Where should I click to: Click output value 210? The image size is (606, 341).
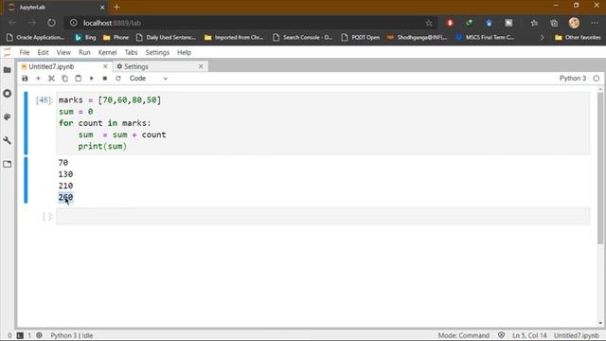(x=65, y=186)
